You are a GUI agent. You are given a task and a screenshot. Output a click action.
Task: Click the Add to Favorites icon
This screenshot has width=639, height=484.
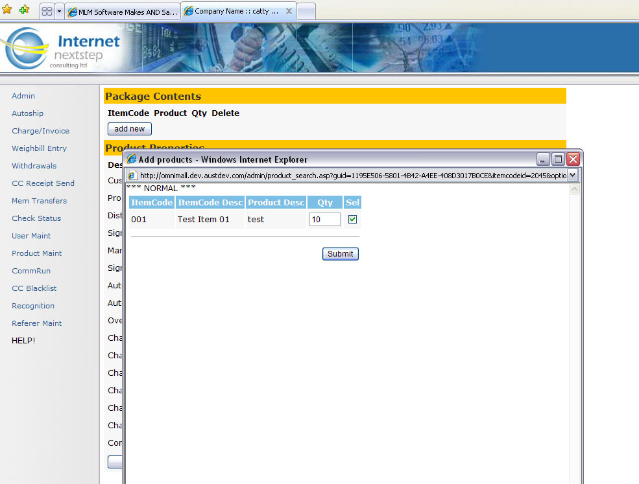24,10
